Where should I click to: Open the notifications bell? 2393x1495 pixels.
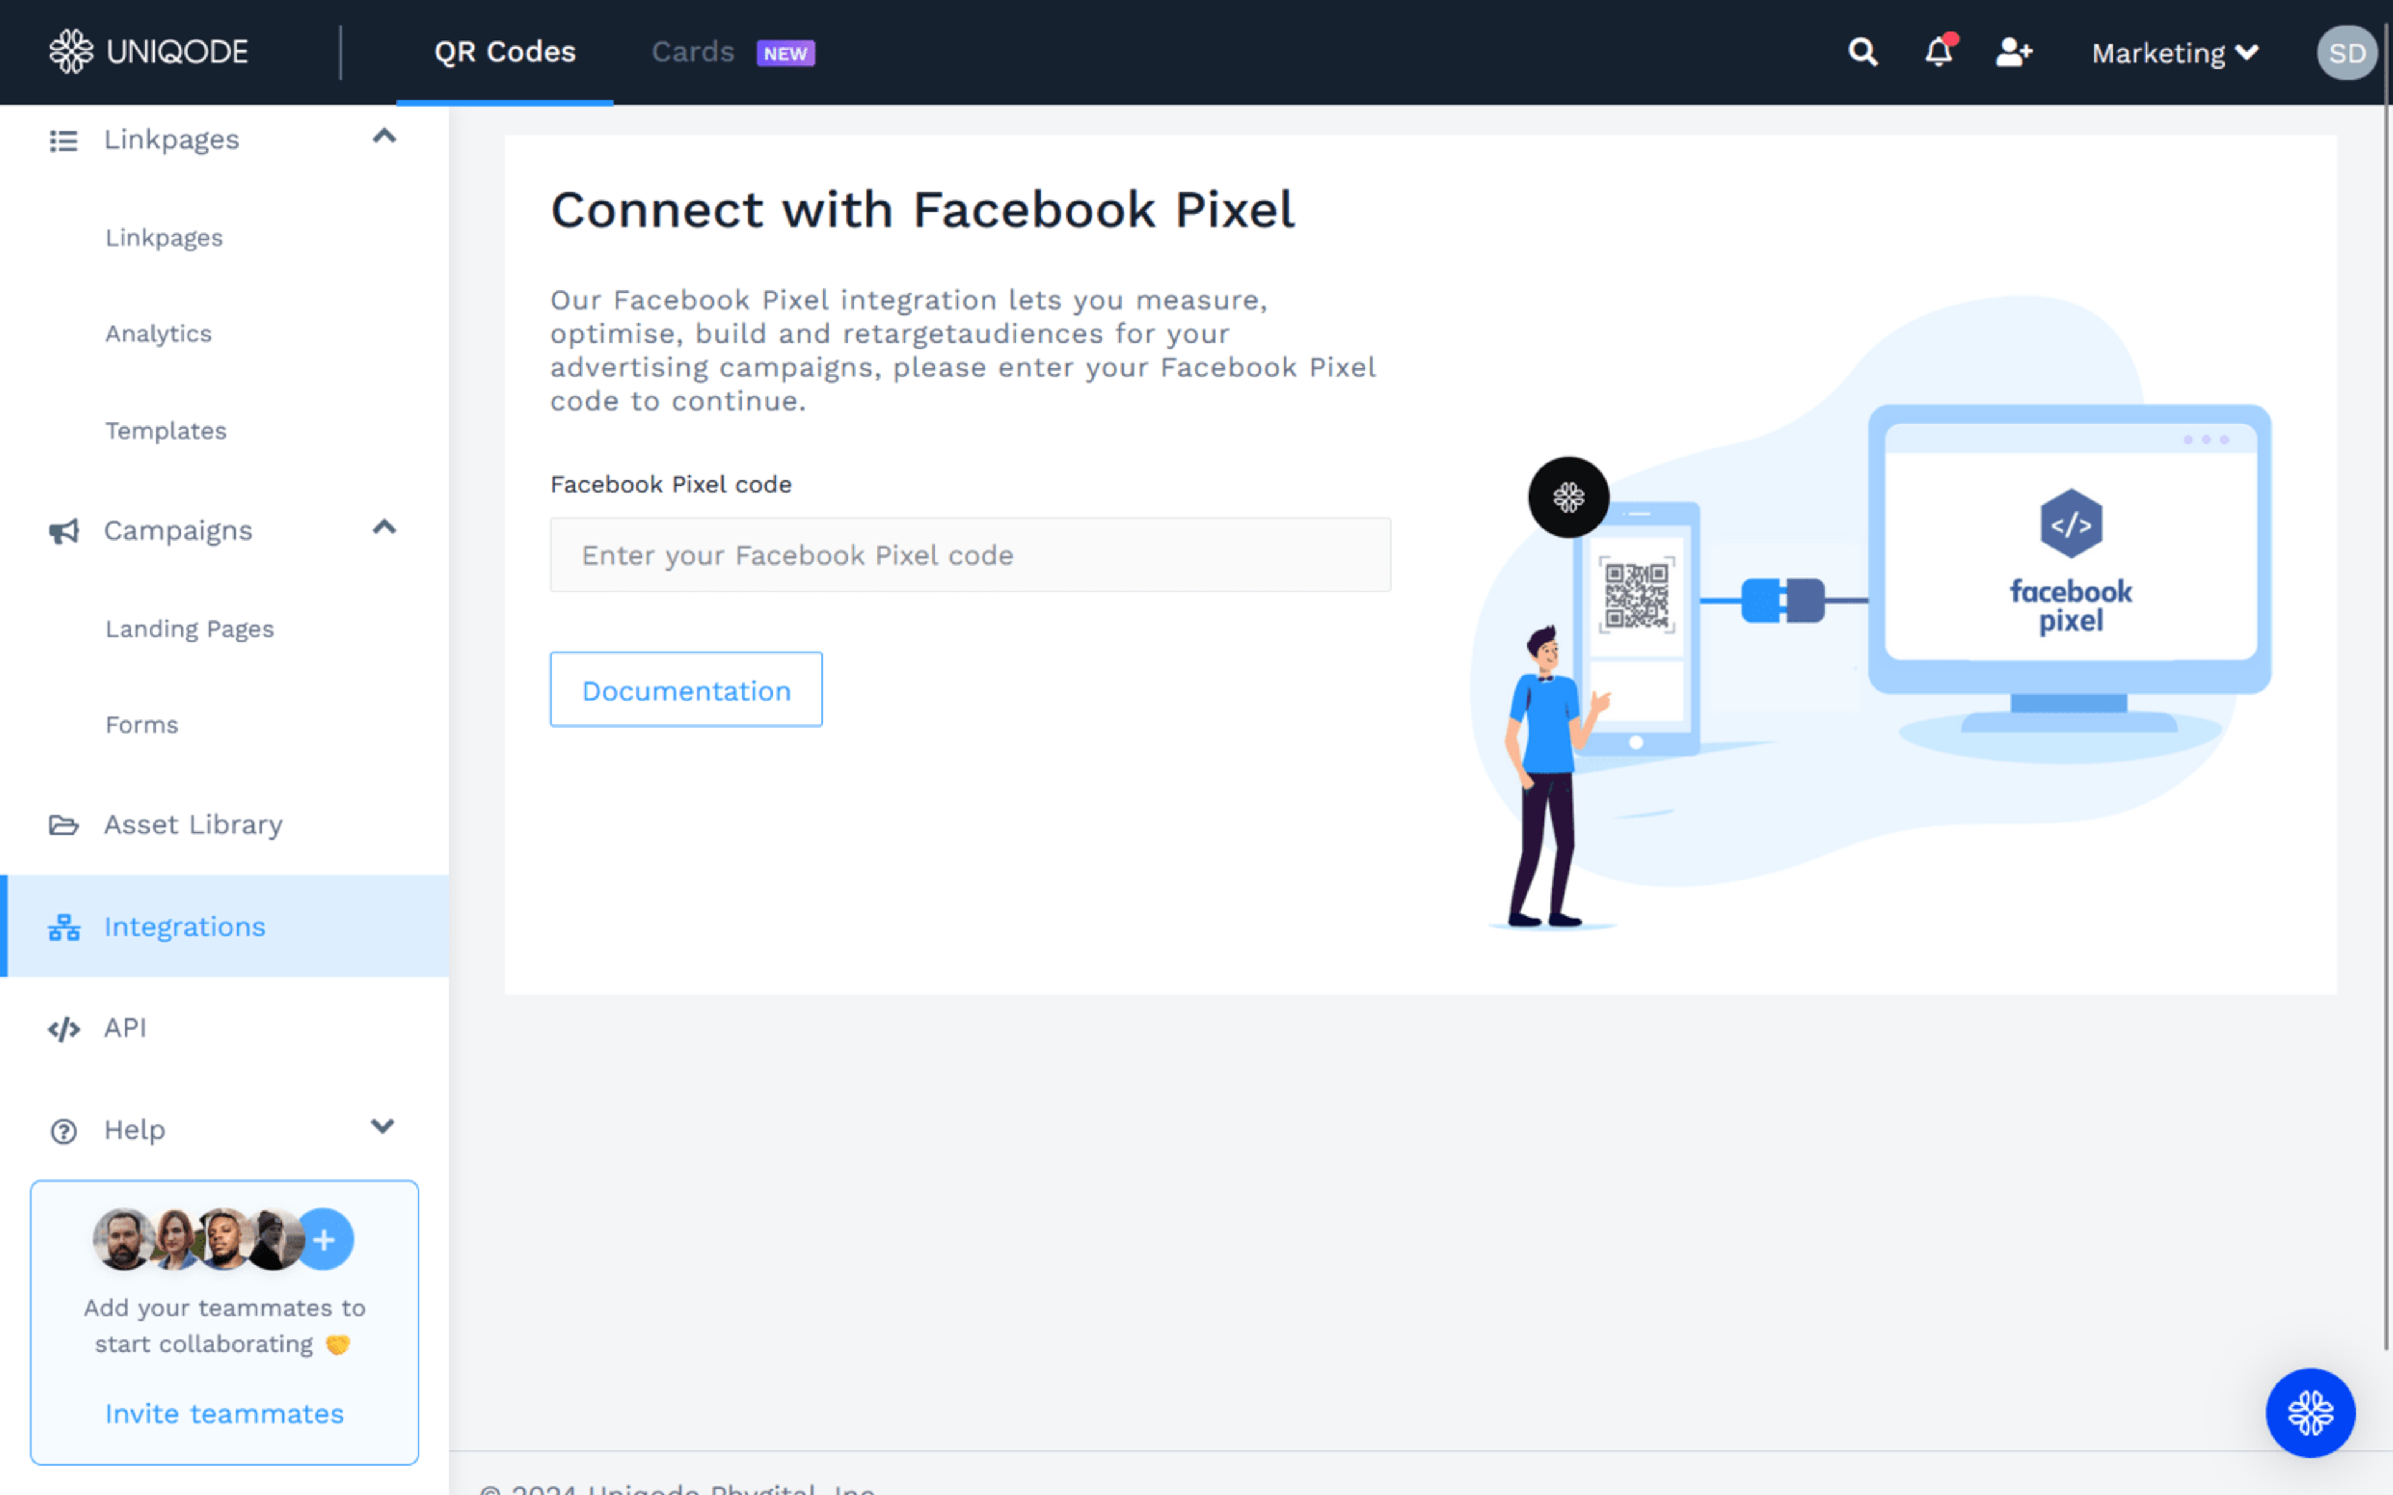click(x=1938, y=52)
